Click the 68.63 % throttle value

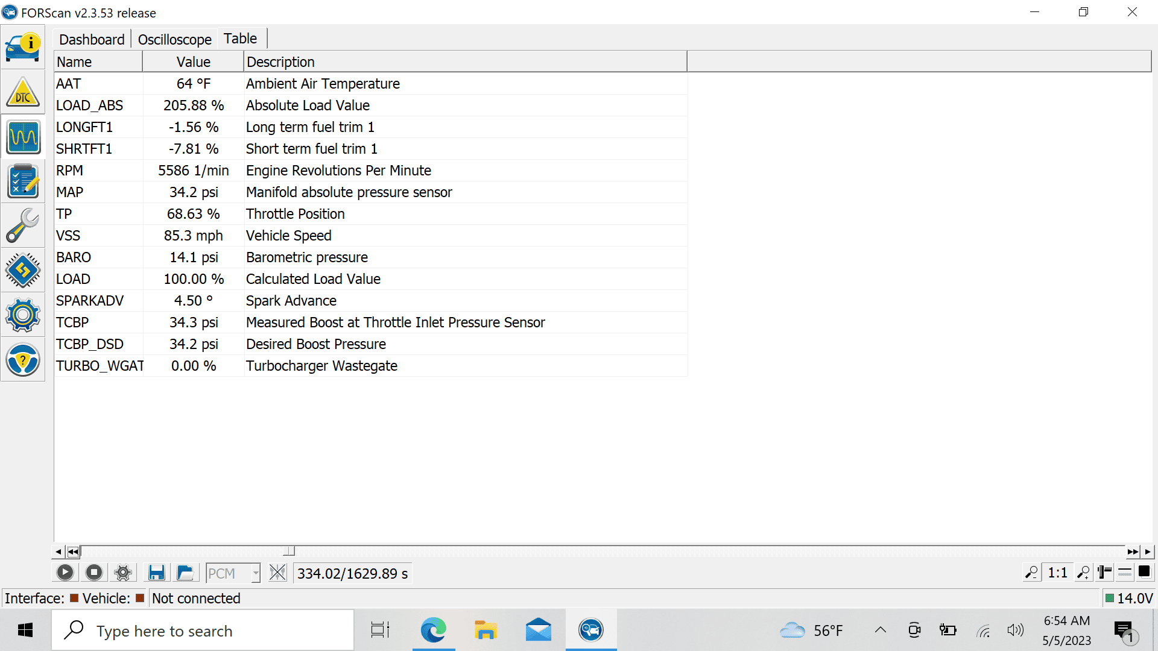[x=194, y=214]
